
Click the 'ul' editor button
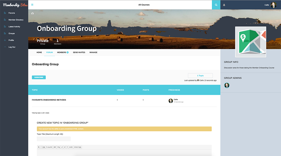pyautogui.click(x=62, y=147)
